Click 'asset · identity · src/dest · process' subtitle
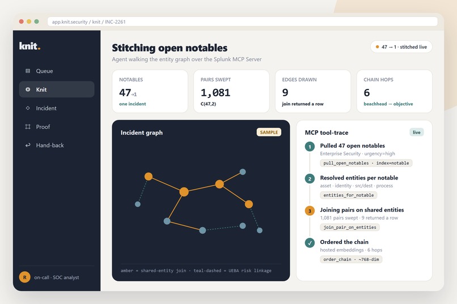The width and height of the screenshot is (457, 304). pos(357,186)
